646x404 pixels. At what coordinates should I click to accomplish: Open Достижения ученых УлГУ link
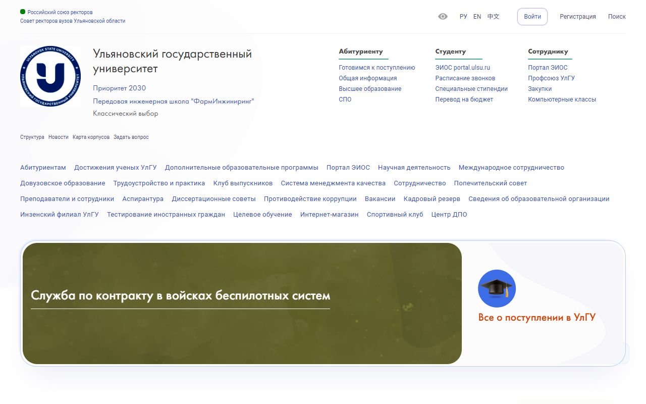click(x=116, y=168)
